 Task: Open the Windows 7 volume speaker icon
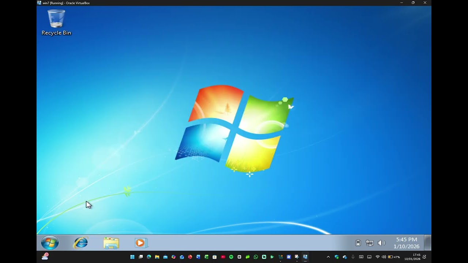(381, 243)
